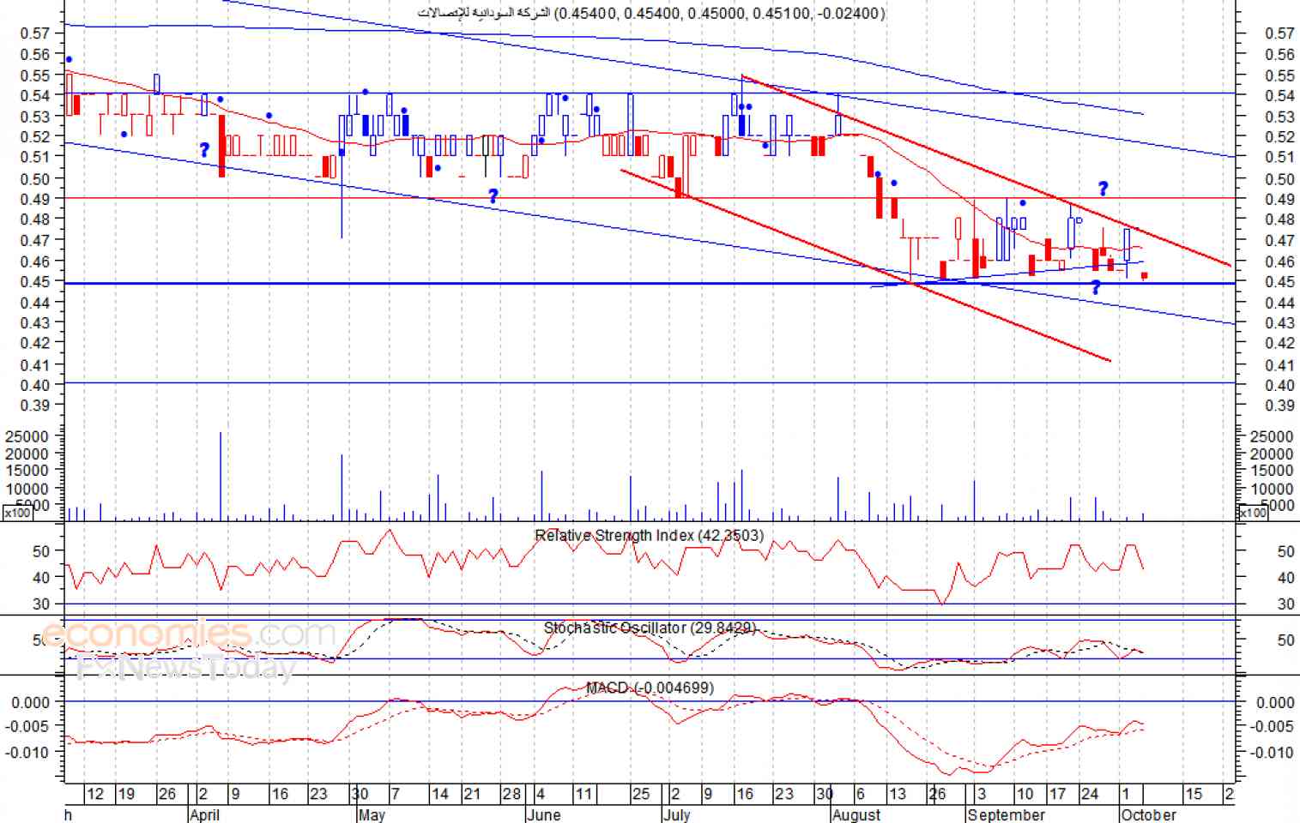Click the 19 date label on time axis
The image size is (1300, 823).
tap(126, 794)
